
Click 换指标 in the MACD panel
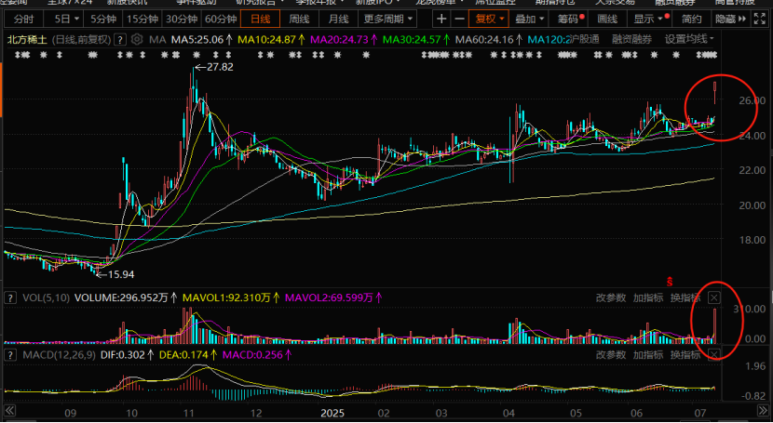point(685,354)
